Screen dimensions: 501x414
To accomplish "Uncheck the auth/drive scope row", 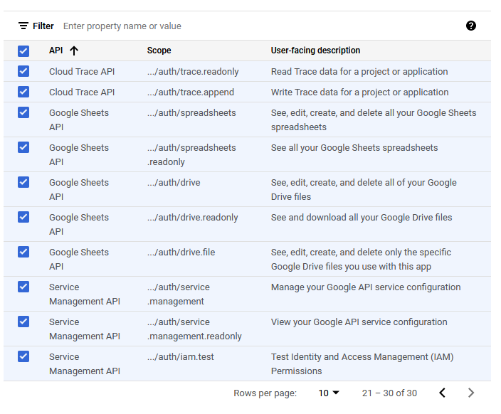I will click(x=23, y=182).
